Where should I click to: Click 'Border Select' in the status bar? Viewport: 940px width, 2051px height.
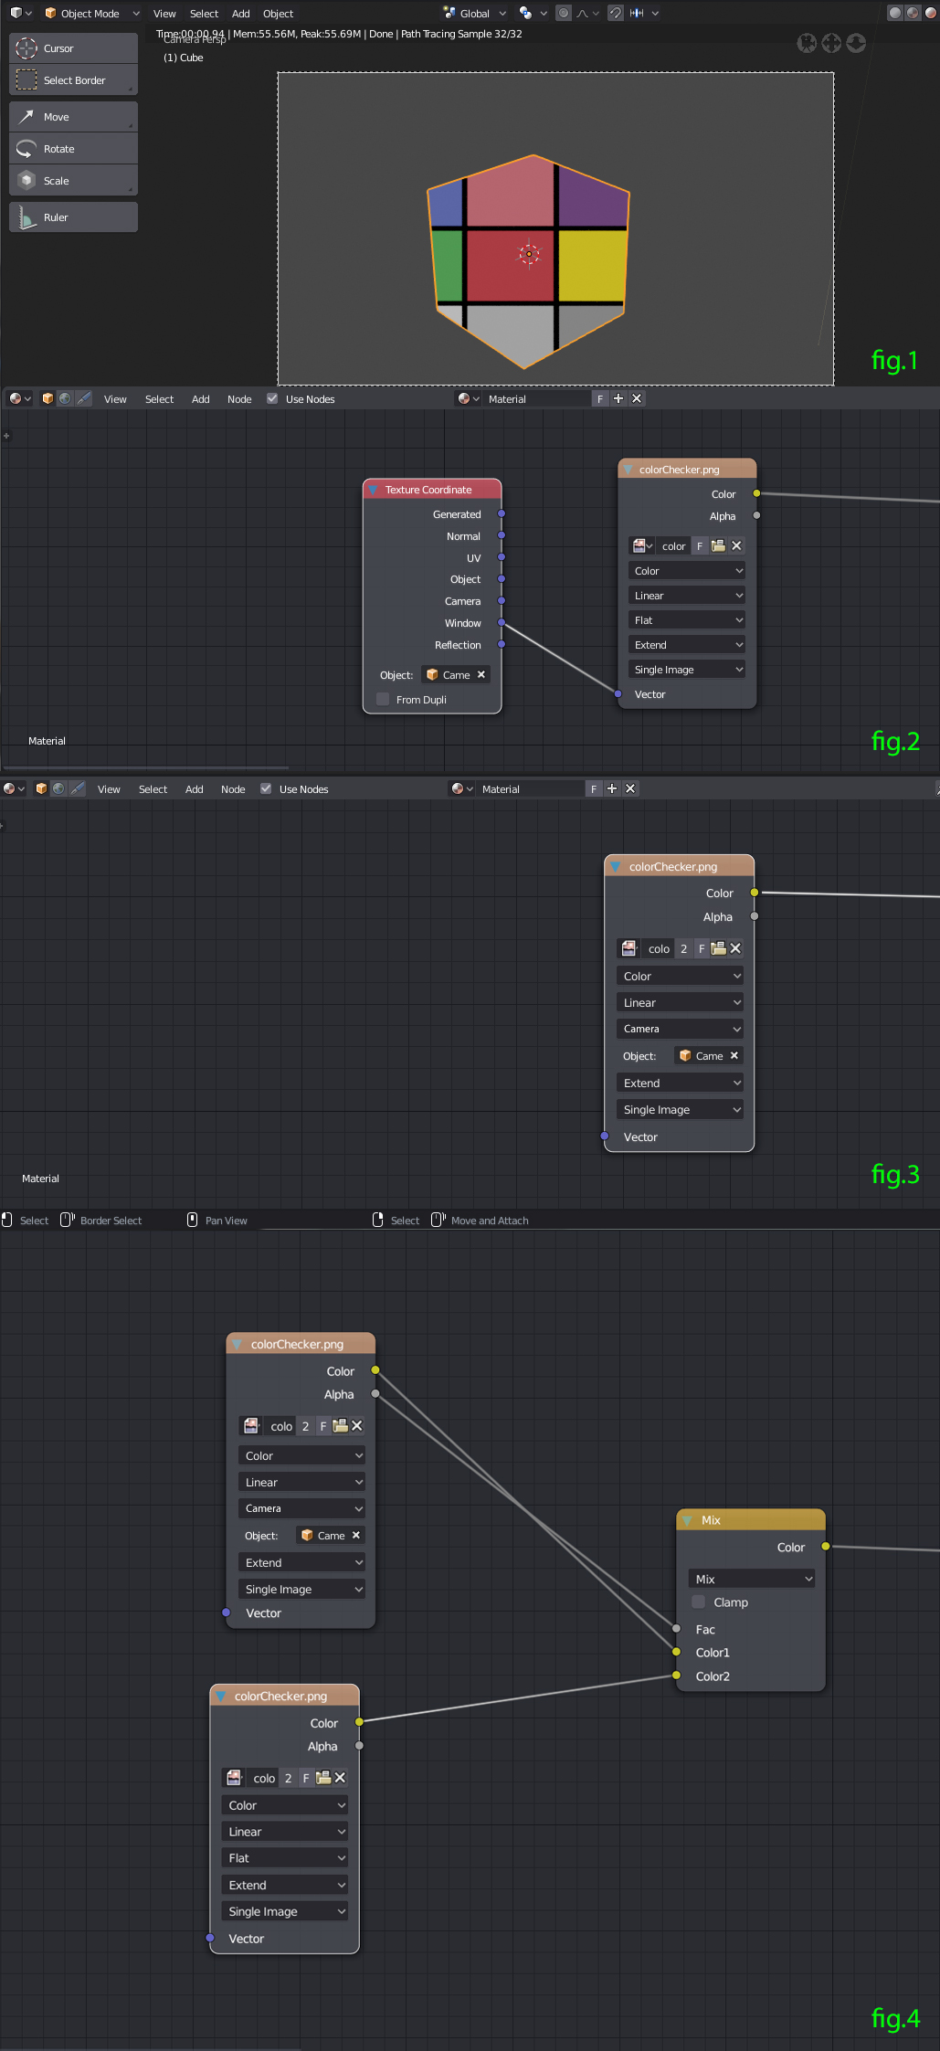click(x=111, y=1221)
